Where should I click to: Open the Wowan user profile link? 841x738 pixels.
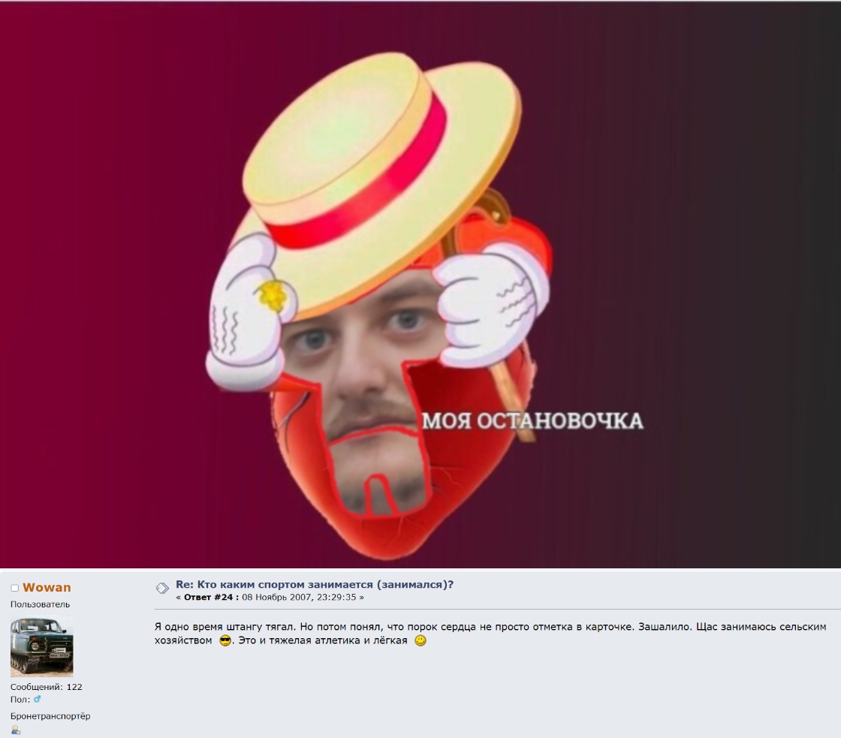click(x=47, y=587)
